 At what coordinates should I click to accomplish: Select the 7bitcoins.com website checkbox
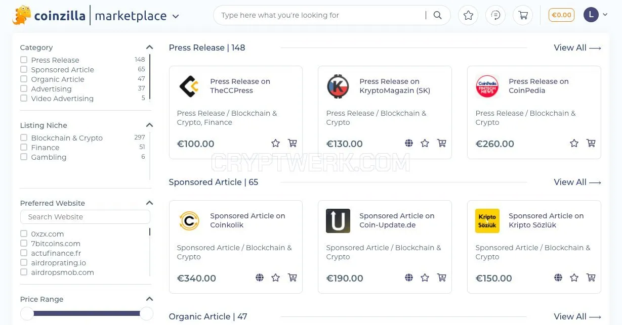coord(24,243)
